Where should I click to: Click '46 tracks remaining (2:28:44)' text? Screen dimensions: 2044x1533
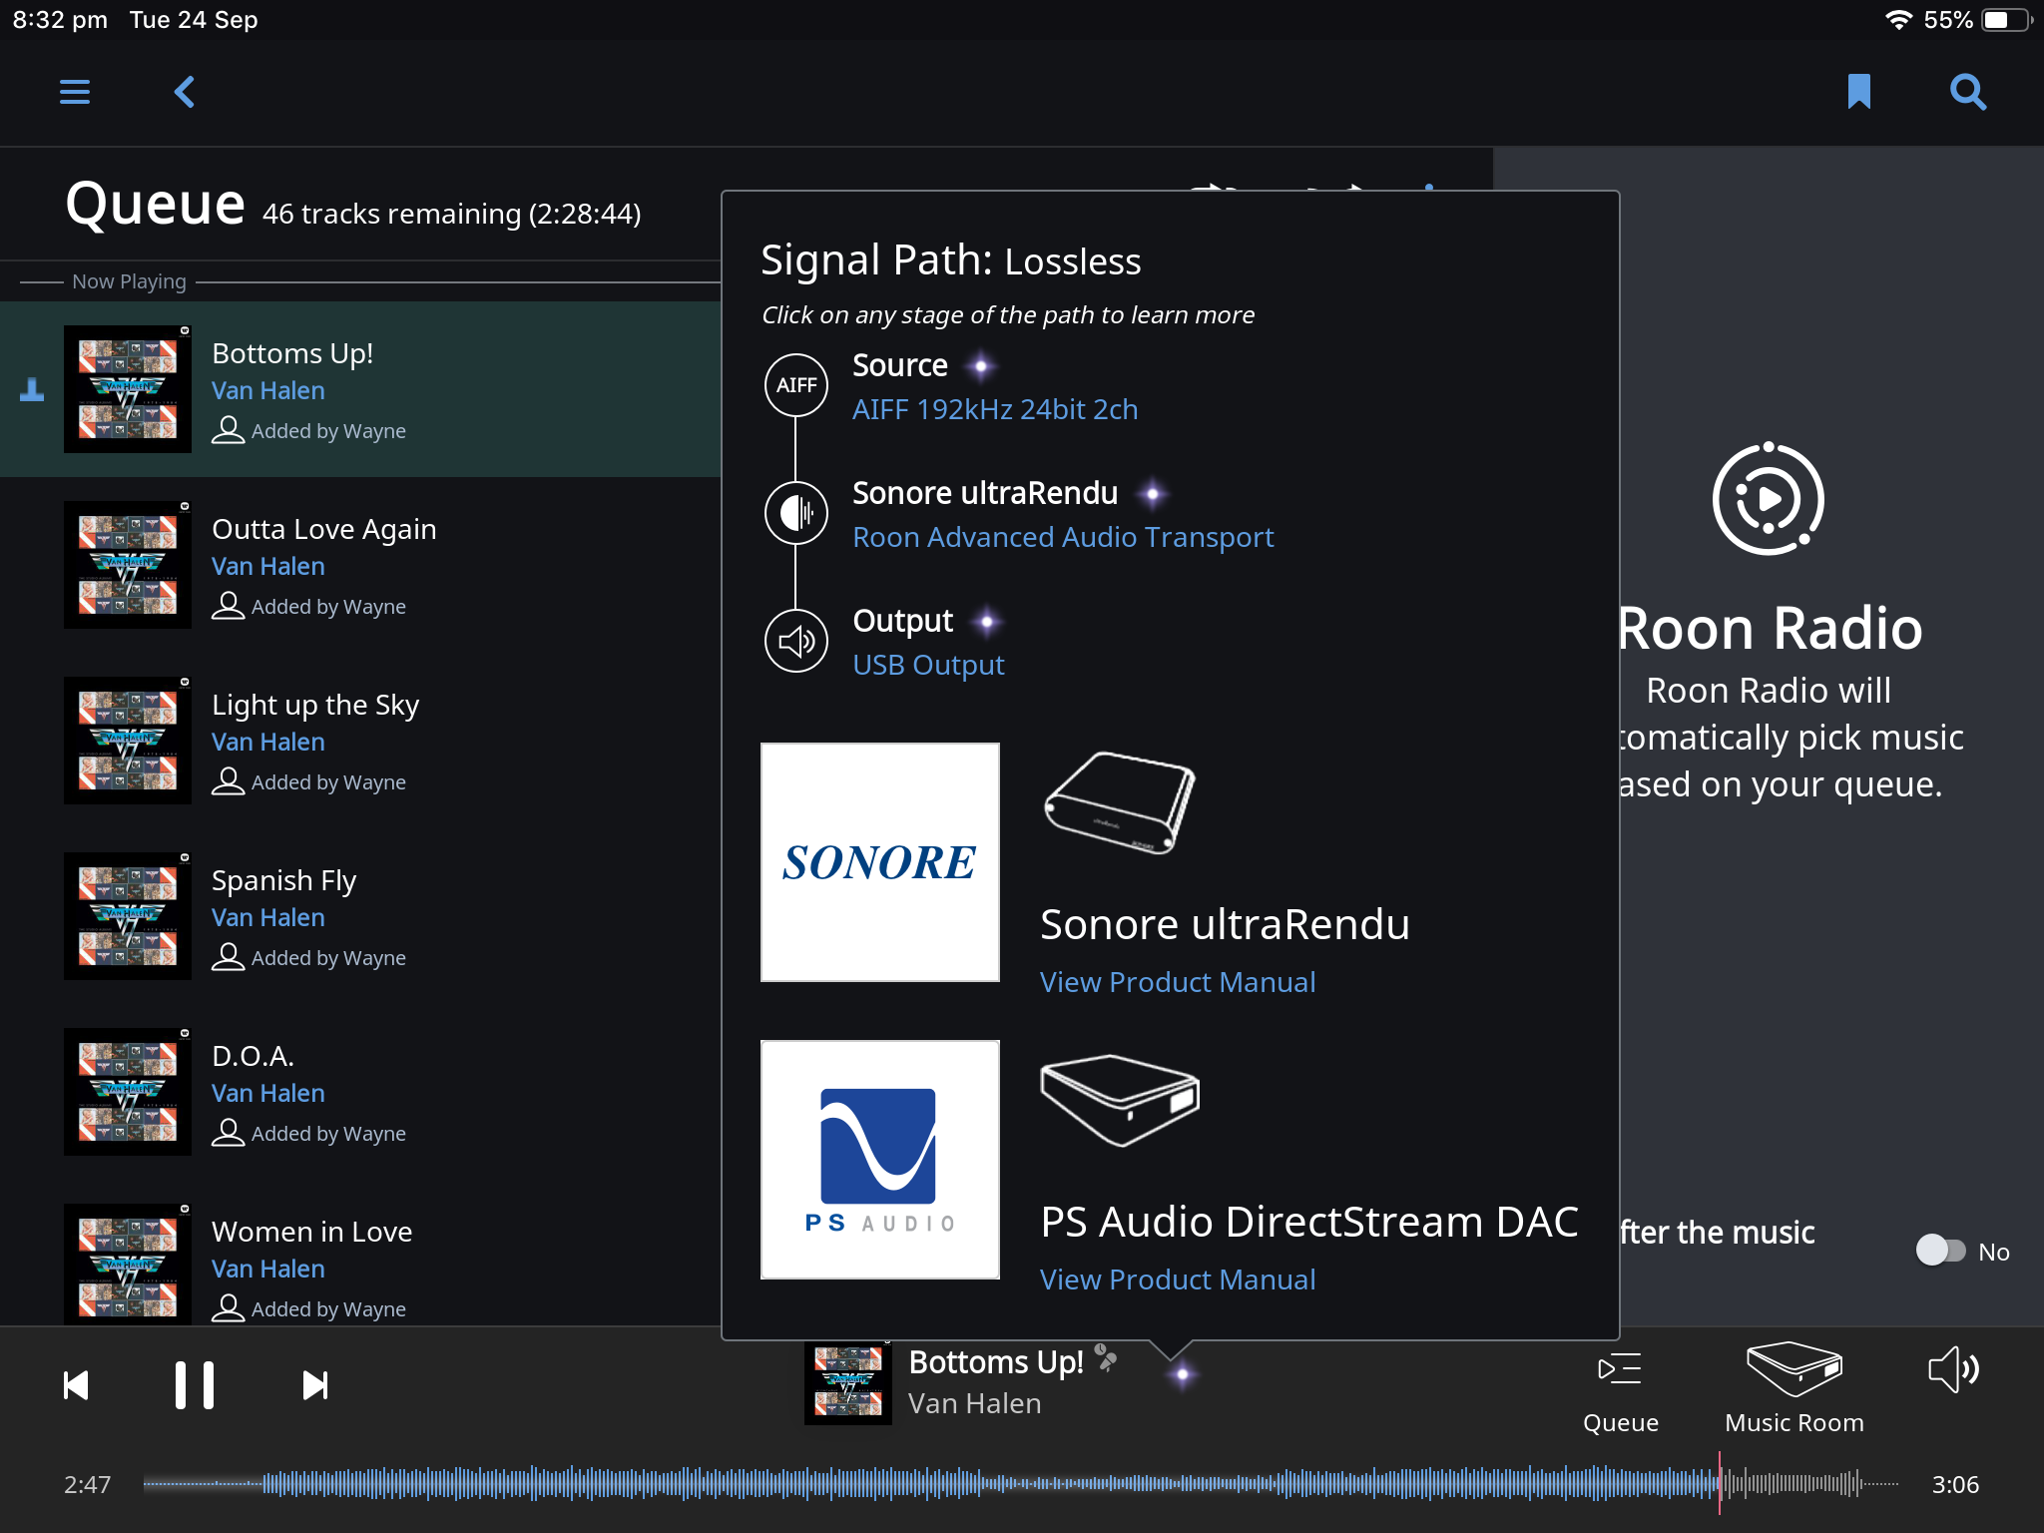pos(451,214)
